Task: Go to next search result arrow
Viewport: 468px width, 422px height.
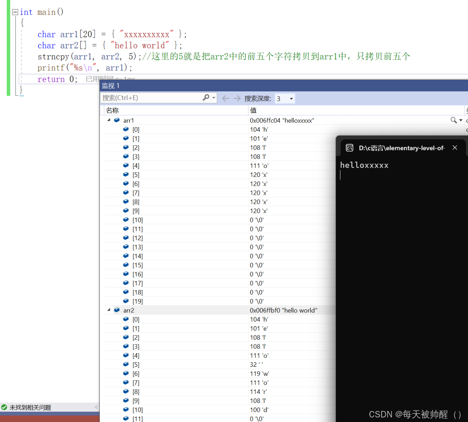Action: coord(237,99)
